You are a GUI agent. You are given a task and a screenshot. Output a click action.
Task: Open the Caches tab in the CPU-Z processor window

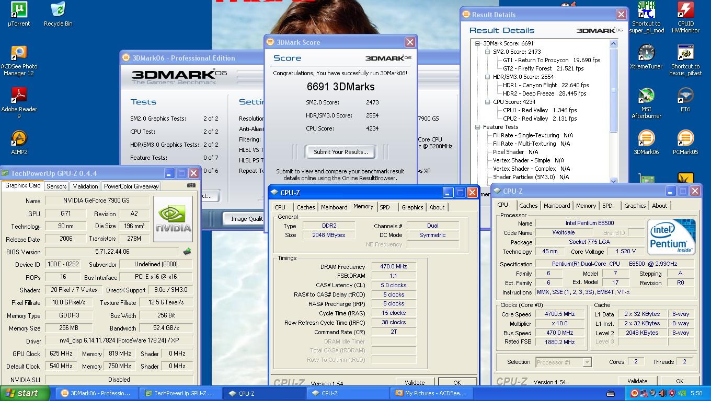click(x=529, y=206)
